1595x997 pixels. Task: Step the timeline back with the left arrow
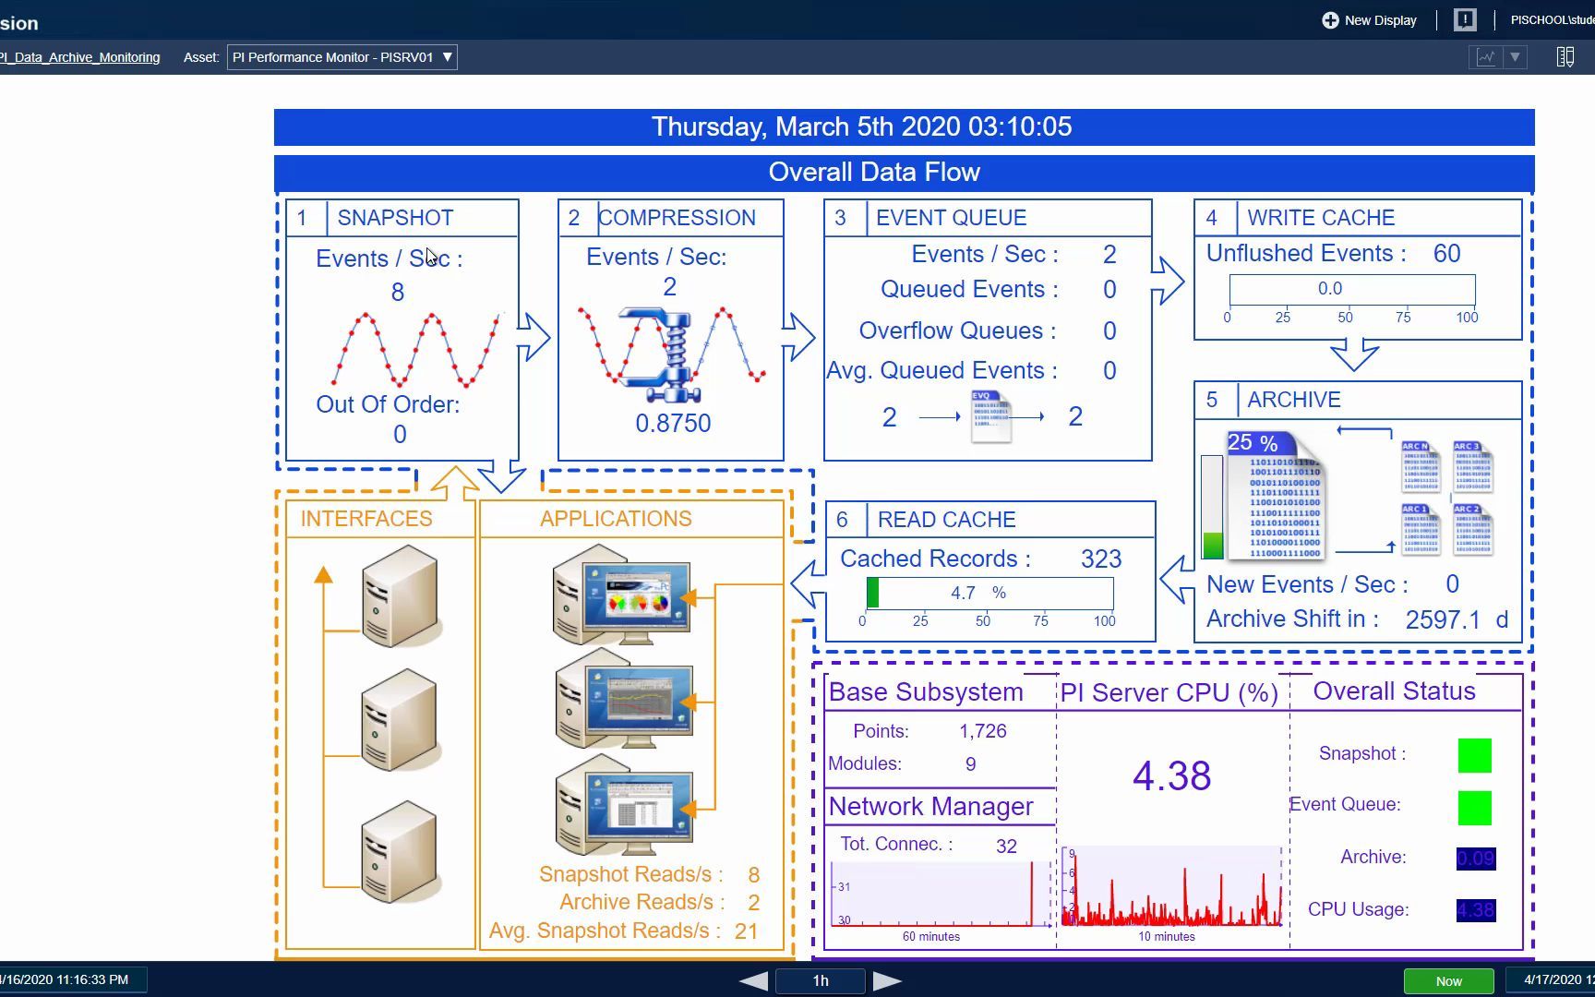click(x=751, y=980)
